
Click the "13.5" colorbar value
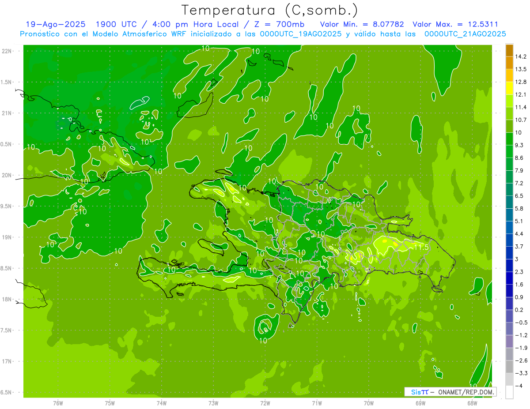point(521,69)
